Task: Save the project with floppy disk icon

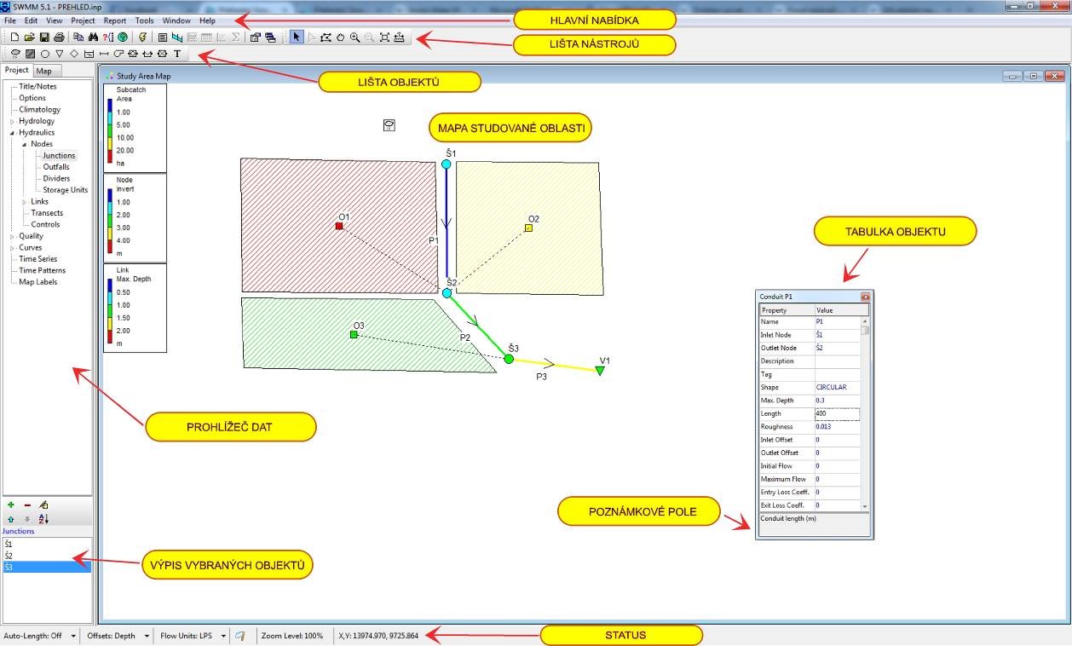Action: (x=44, y=37)
